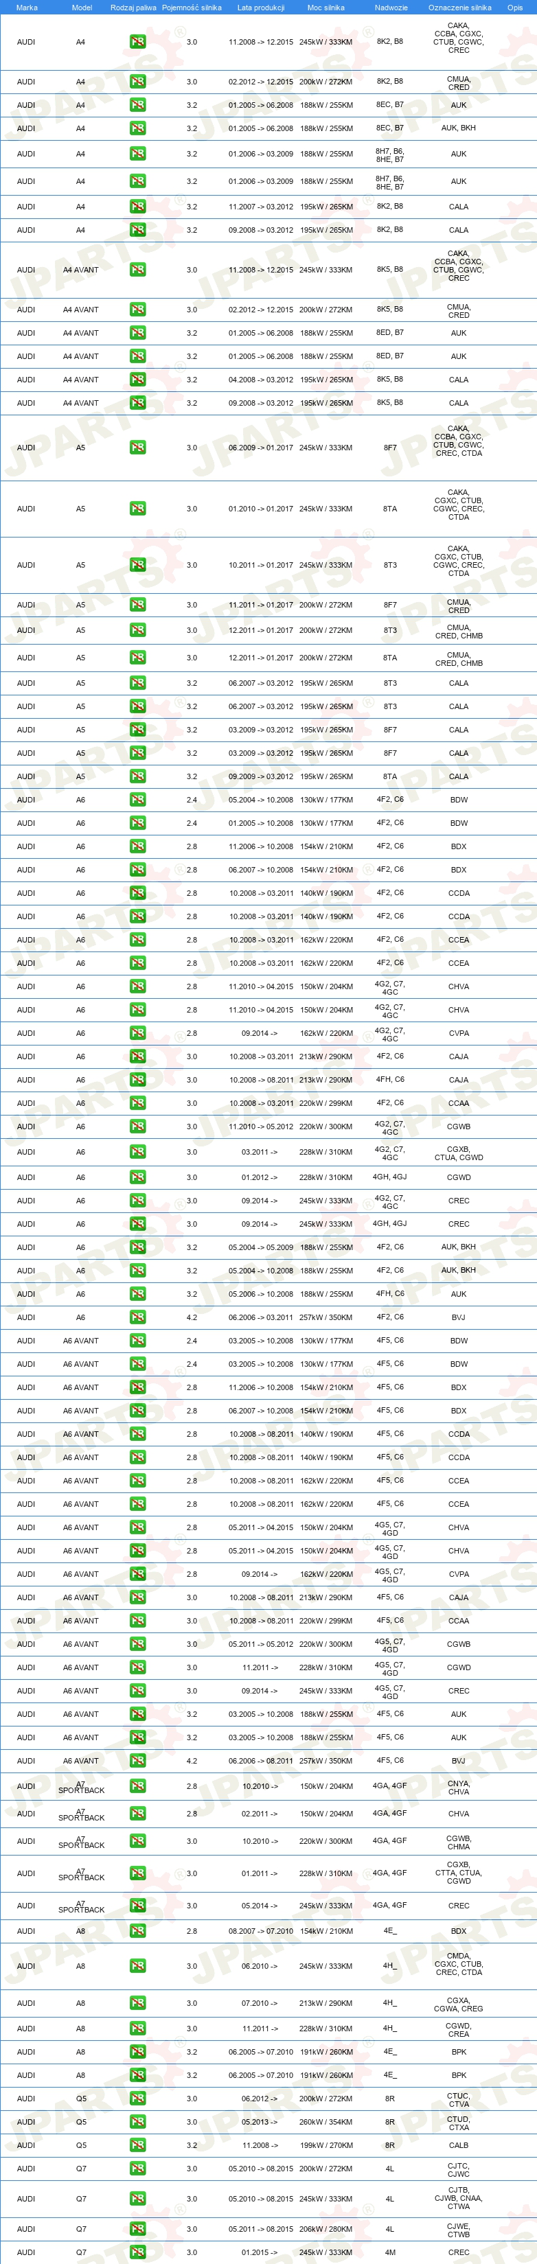Select 'A6 AVANT' model in 257kW/350KM row

[81, 1760]
